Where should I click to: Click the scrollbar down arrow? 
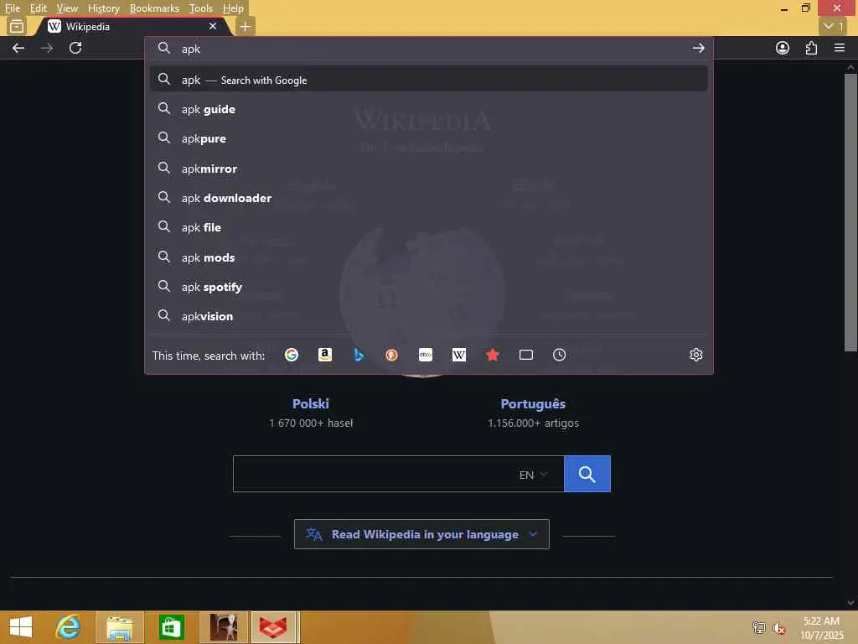pos(850,603)
